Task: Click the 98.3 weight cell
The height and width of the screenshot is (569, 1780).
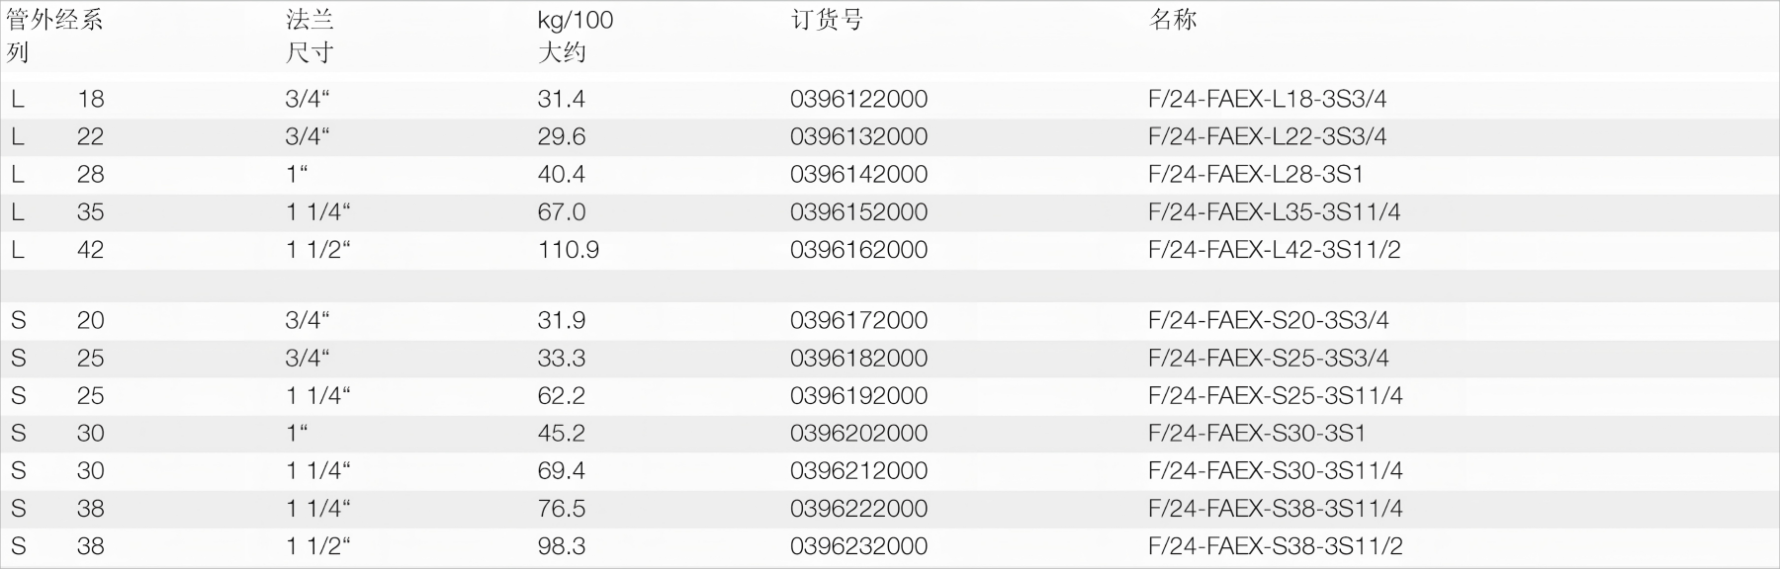Action: (x=561, y=546)
